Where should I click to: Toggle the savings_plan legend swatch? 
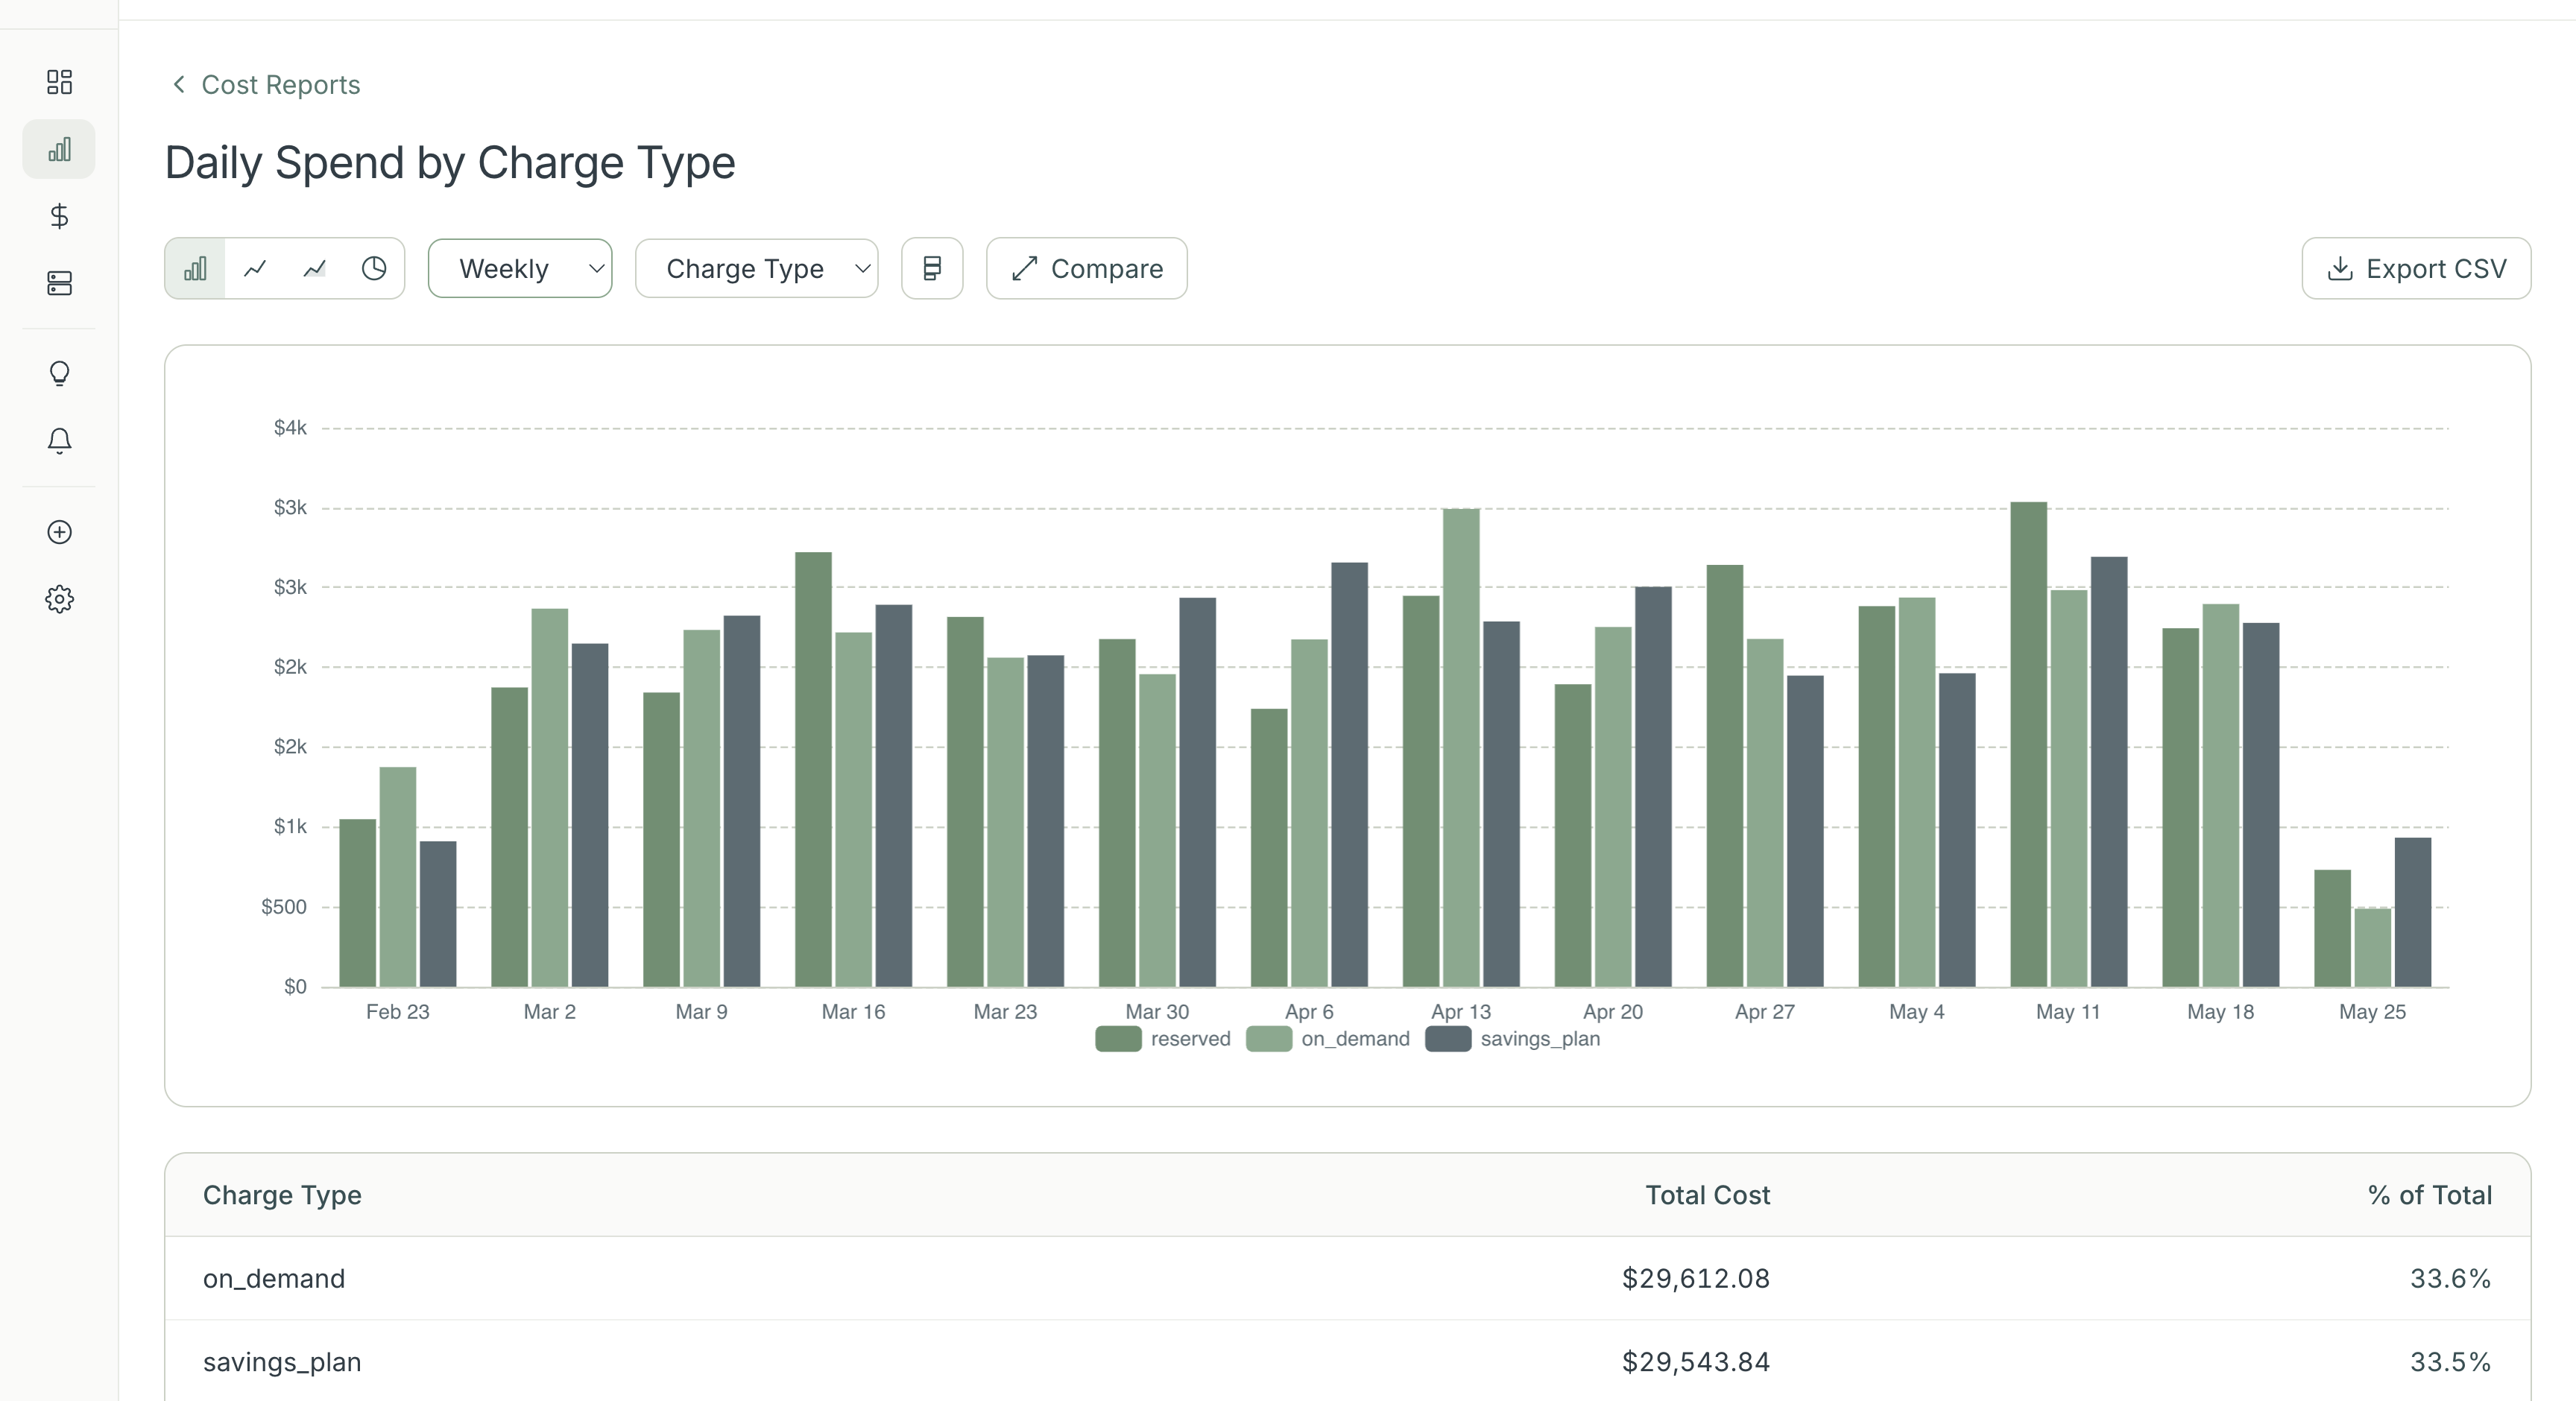[x=1448, y=1039]
